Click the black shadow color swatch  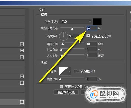(x=97, y=22)
